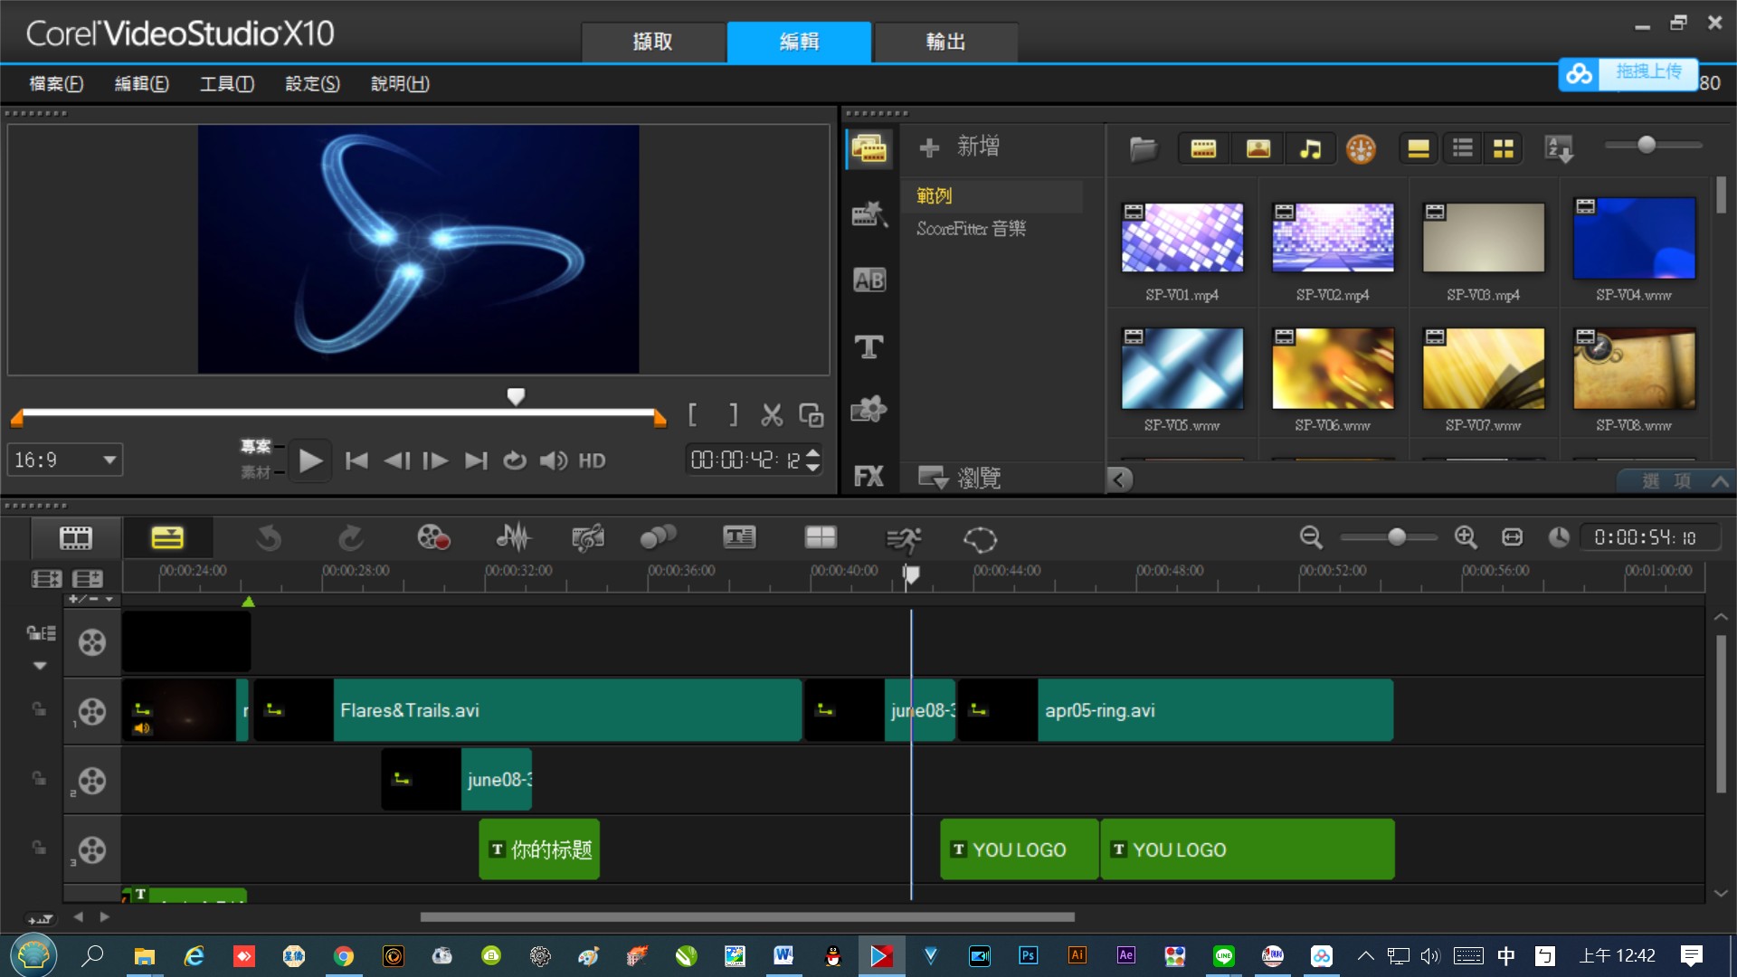The image size is (1737, 977).
Task: Switch to Timeline View
Action: pos(167,538)
